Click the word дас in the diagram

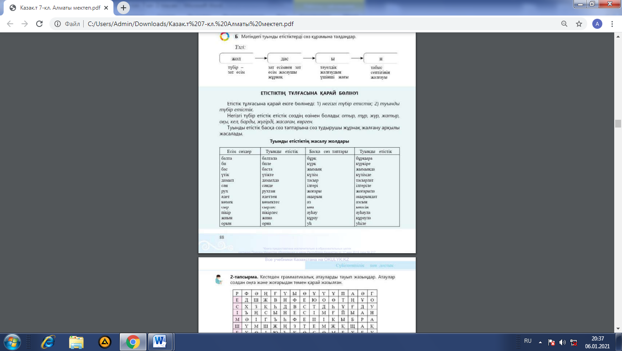(x=284, y=59)
